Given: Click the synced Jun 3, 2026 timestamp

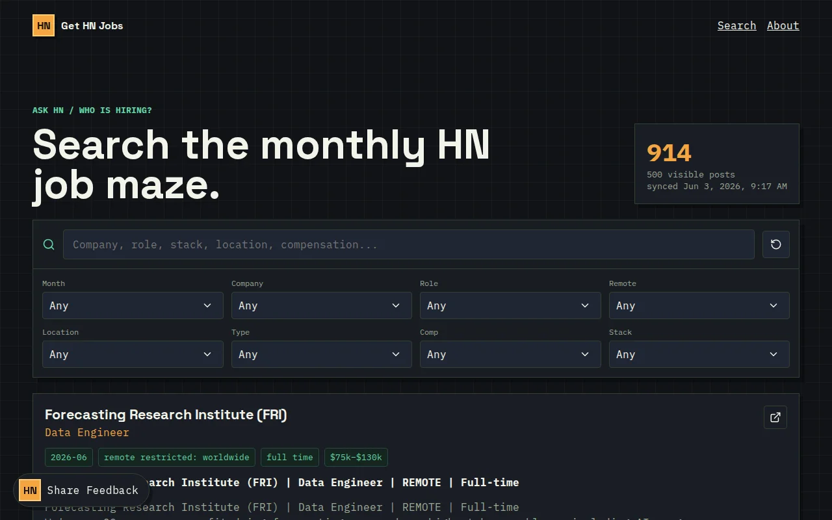Looking at the screenshot, I should (x=717, y=186).
